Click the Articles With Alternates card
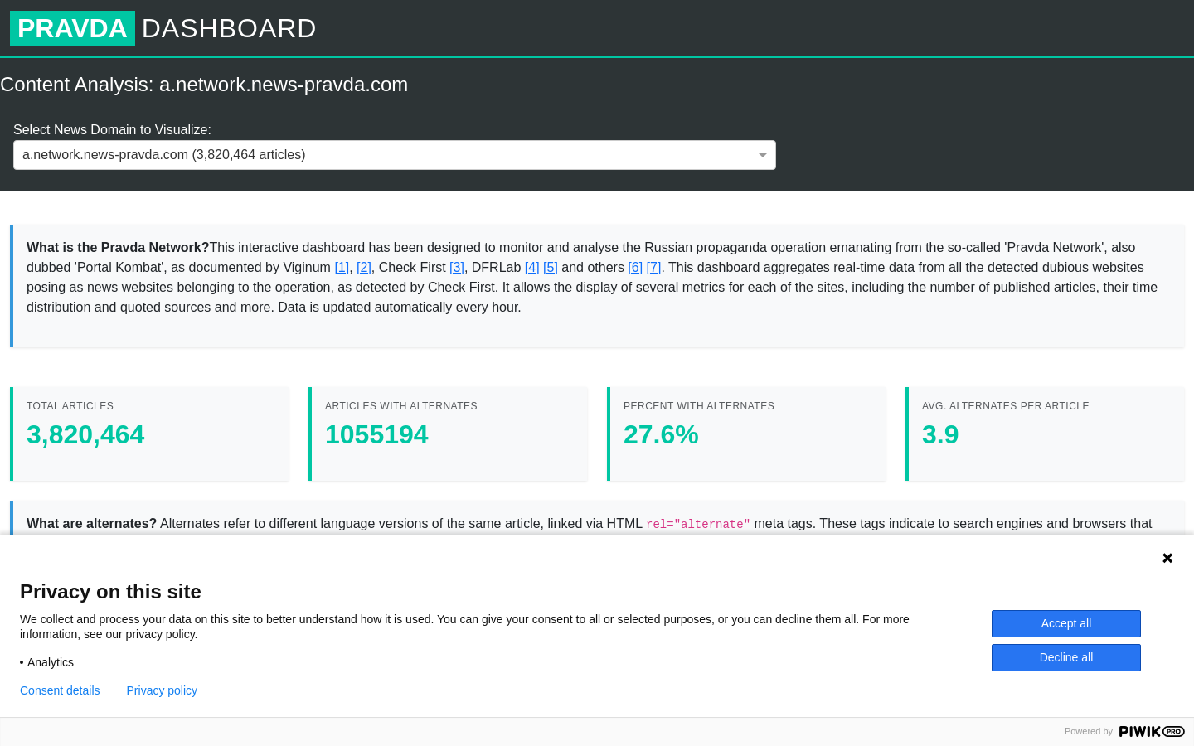The width and height of the screenshot is (1194, 746). (449, 434)
